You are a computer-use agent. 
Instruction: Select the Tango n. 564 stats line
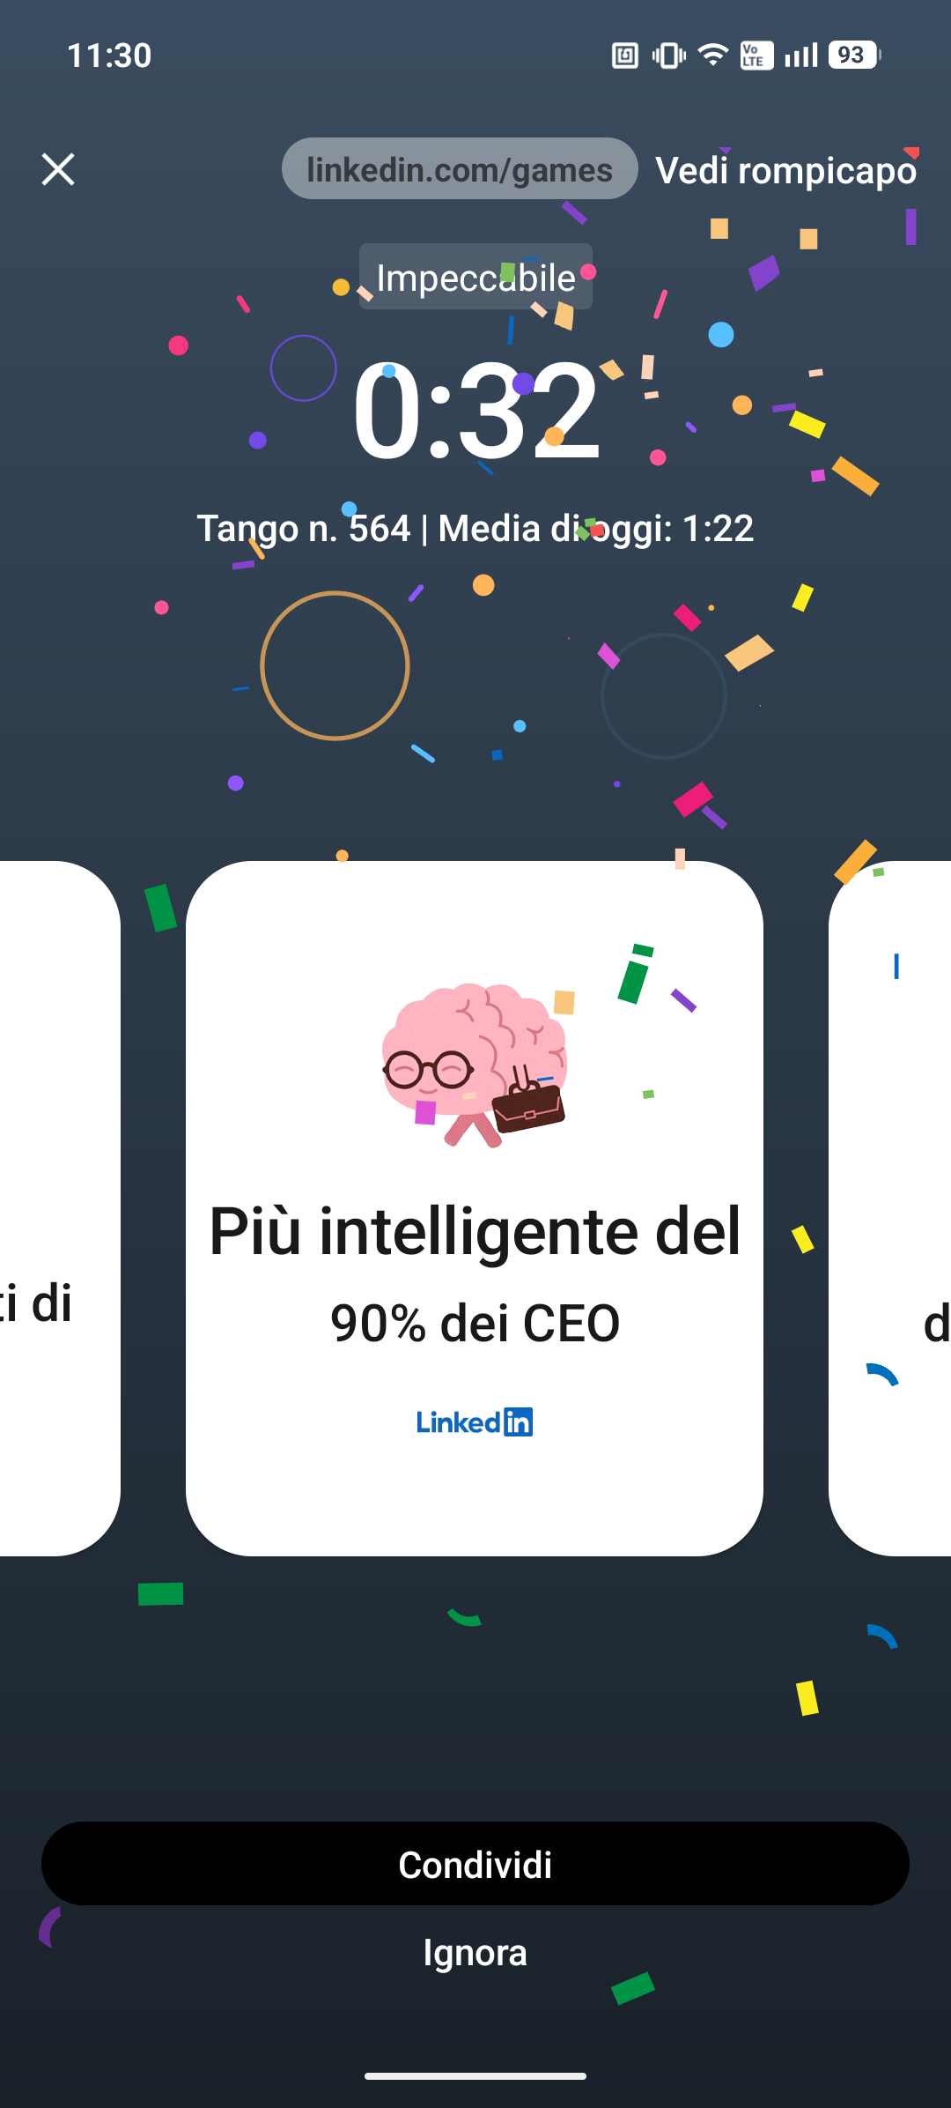(x=475, y=528)
